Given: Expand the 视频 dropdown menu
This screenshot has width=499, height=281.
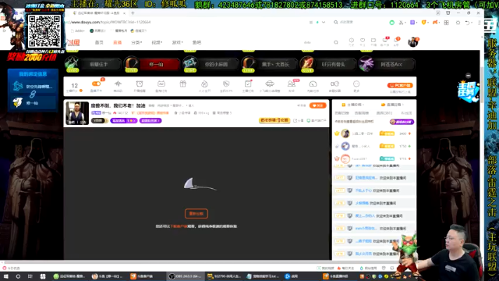Looking at the screenshot, I should pos(157,42).
